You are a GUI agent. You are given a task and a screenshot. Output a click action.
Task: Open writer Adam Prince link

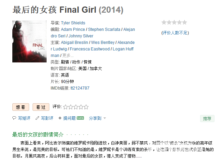point(73,30)
